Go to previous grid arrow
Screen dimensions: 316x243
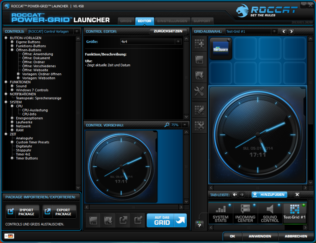tap(284, 32)
